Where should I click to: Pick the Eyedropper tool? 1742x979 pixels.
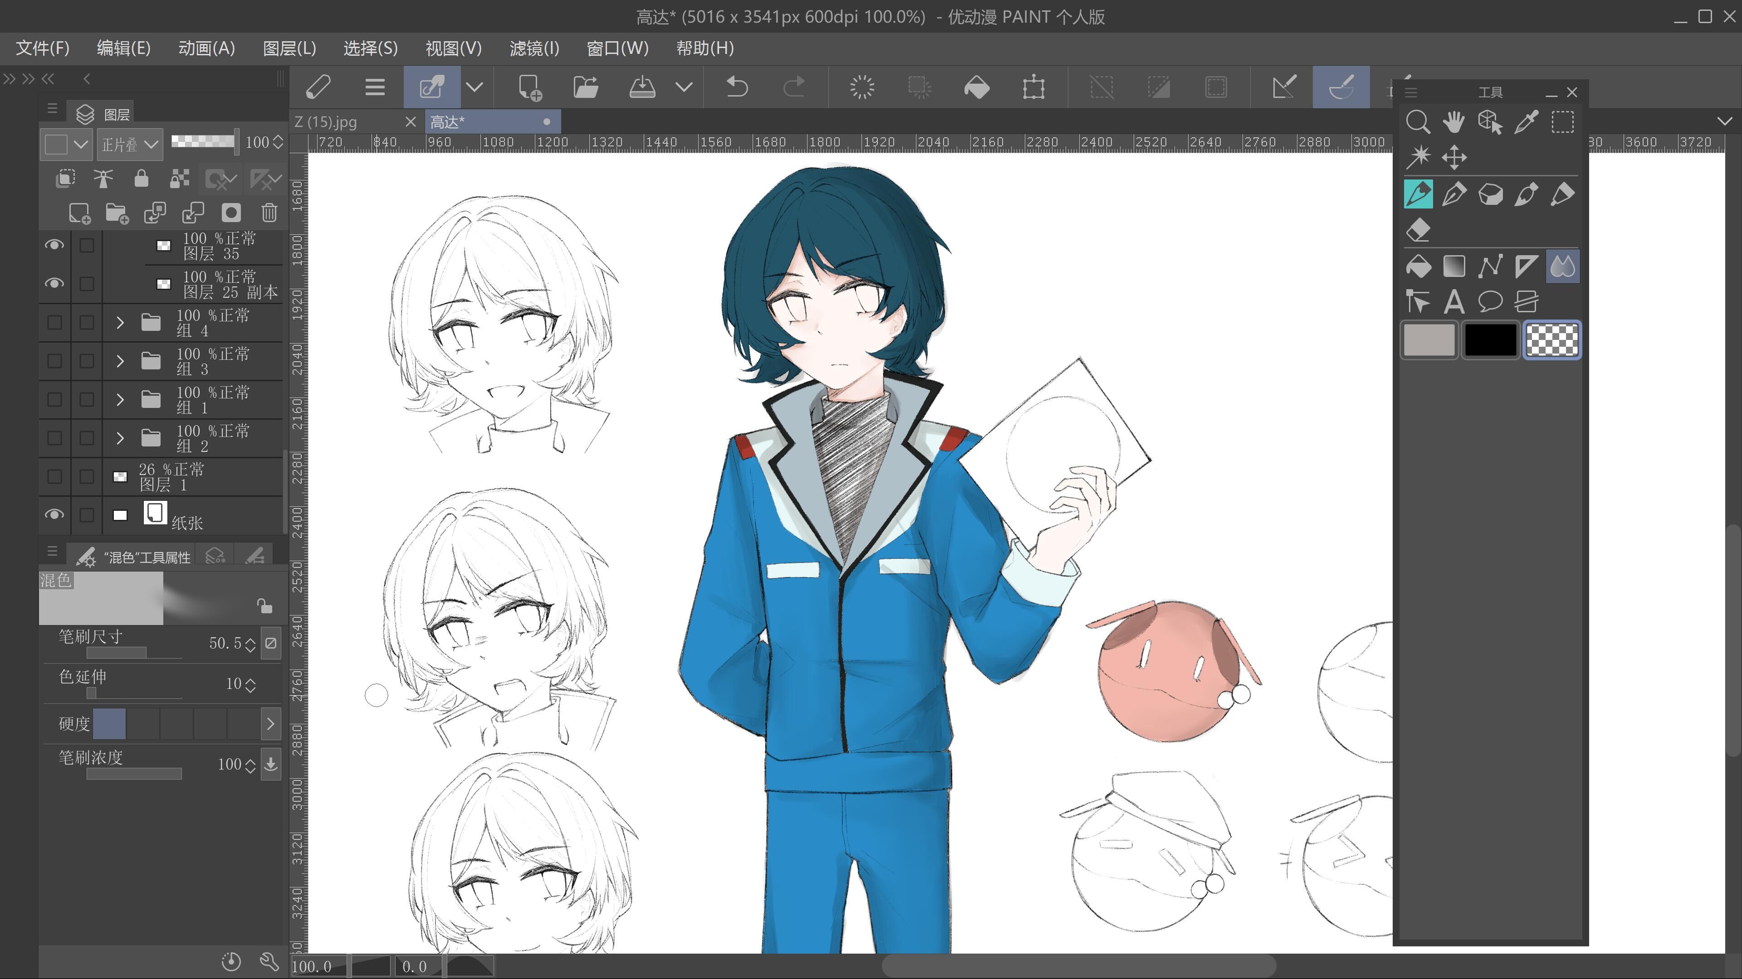point(1526,122)
